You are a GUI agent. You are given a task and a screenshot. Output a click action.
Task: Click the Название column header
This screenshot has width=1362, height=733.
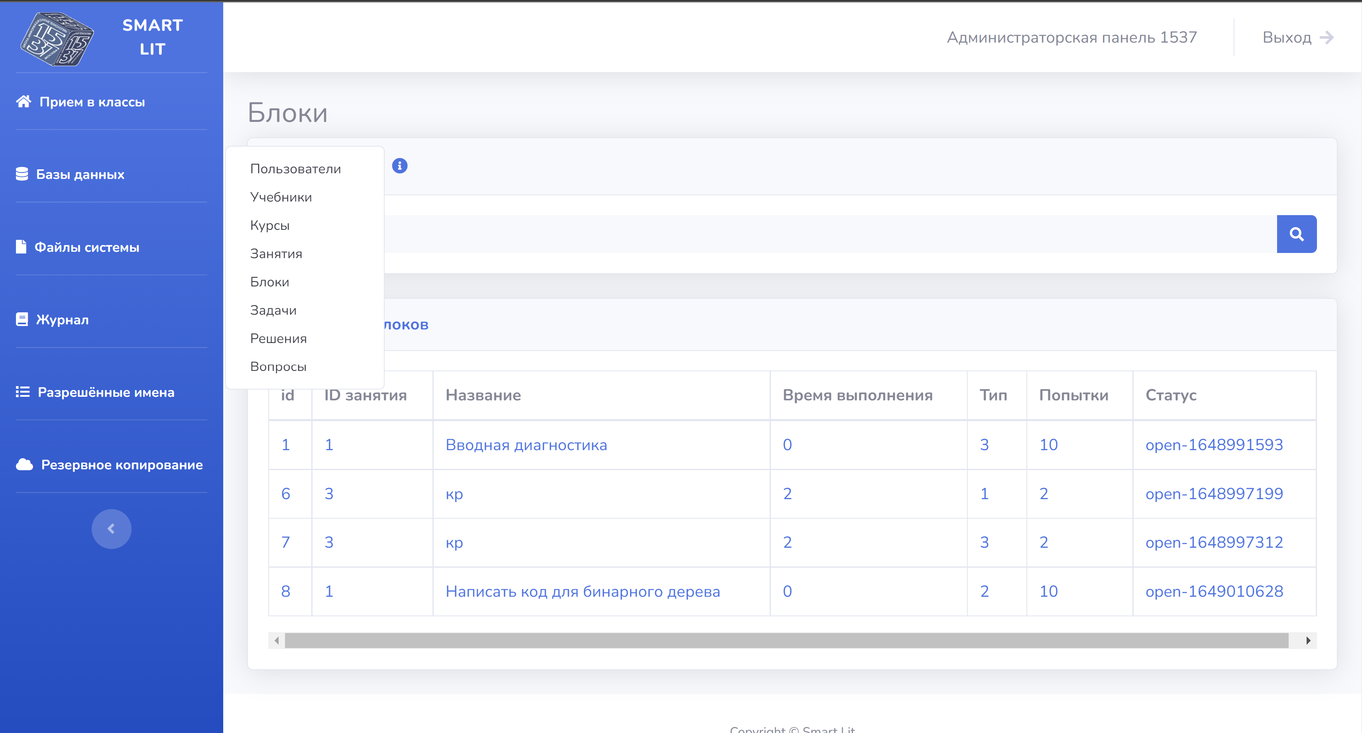pyautogui.click(x=483, y=395)
